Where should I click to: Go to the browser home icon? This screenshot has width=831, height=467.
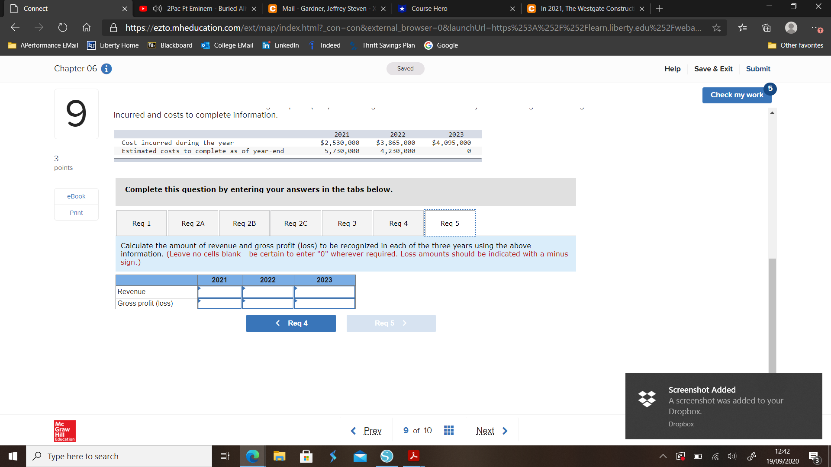(87, 28)
